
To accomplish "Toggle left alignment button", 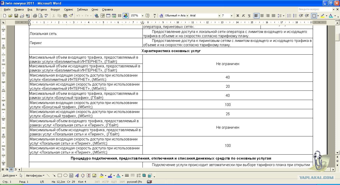I will [256, 16].
